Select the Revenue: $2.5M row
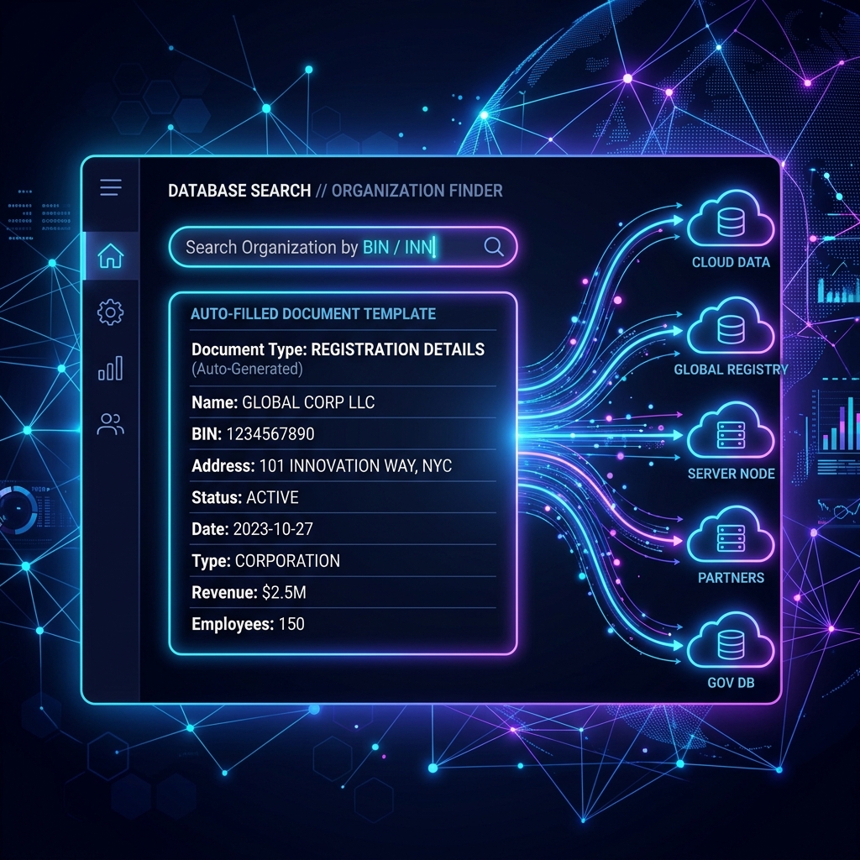860x860 pixels. pos(343,592)
